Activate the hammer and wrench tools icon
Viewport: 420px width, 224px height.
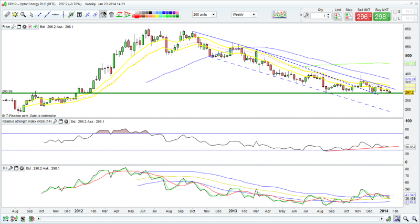(x=104, y=15)
